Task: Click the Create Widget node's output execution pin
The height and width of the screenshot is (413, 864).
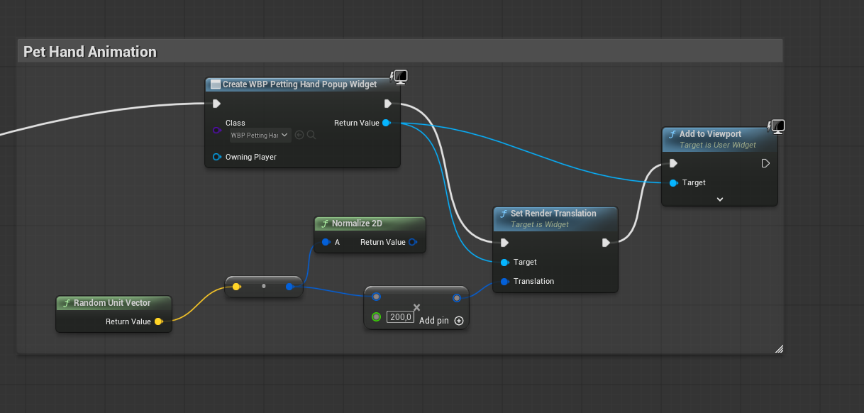Action: (388, 104)
